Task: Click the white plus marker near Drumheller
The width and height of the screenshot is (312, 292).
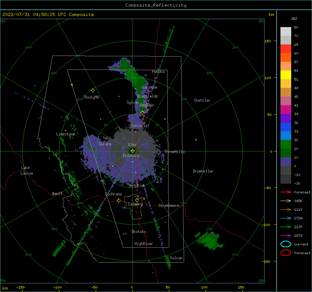Action: 196,140
